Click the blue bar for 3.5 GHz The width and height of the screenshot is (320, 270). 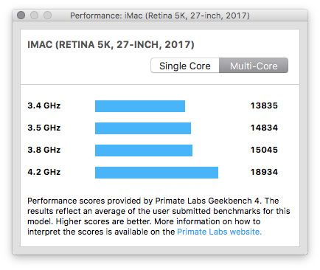[x=143, y=128]
